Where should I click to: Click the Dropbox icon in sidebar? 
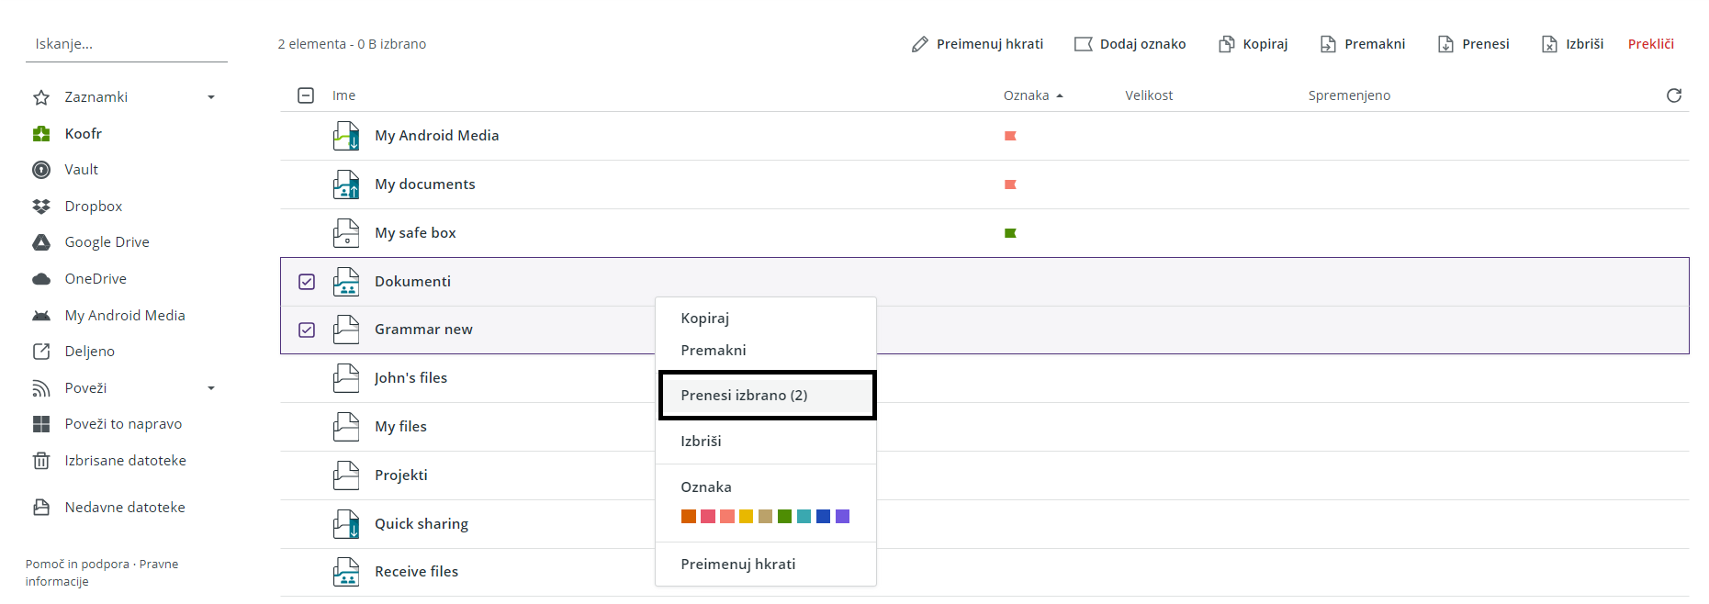[41, 207]
